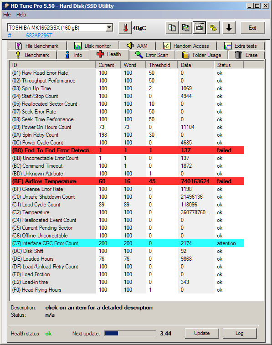This screenshot has width=272, height=345.
Task: Expand the TOSHIBA MK1652GSX drive dropdown
Action: click(x=109, y=28)
